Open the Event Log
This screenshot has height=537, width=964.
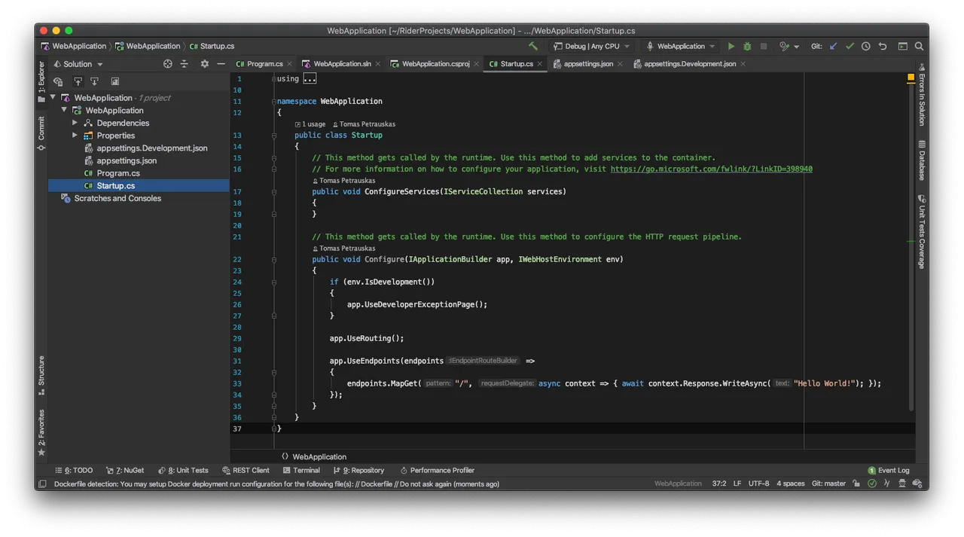click(889, 470)
